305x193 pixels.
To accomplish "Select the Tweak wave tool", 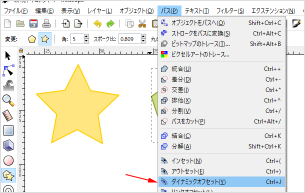I will click(8, 85).
